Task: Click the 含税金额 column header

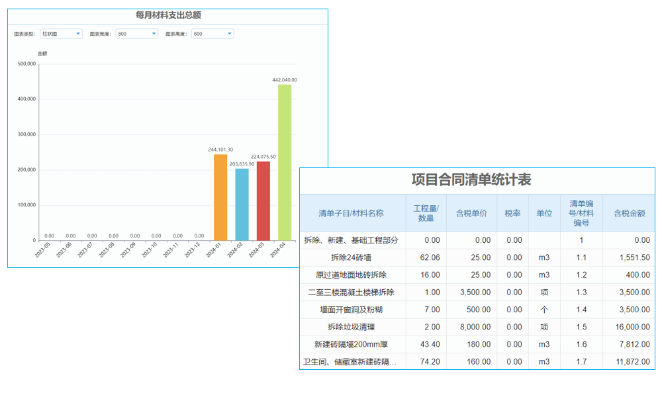Action: [x=626, y=213]
